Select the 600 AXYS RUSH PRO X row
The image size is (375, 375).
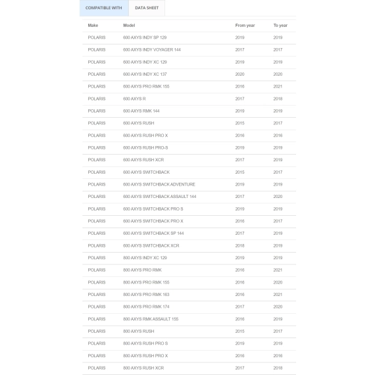[189, 136]
